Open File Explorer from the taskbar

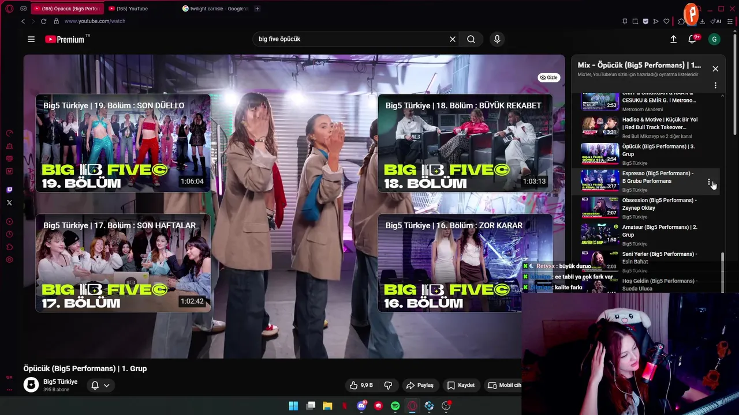tap(327, 406)
